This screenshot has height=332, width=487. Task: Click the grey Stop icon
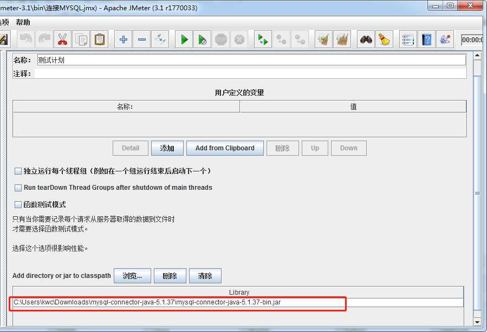(221, 39)
